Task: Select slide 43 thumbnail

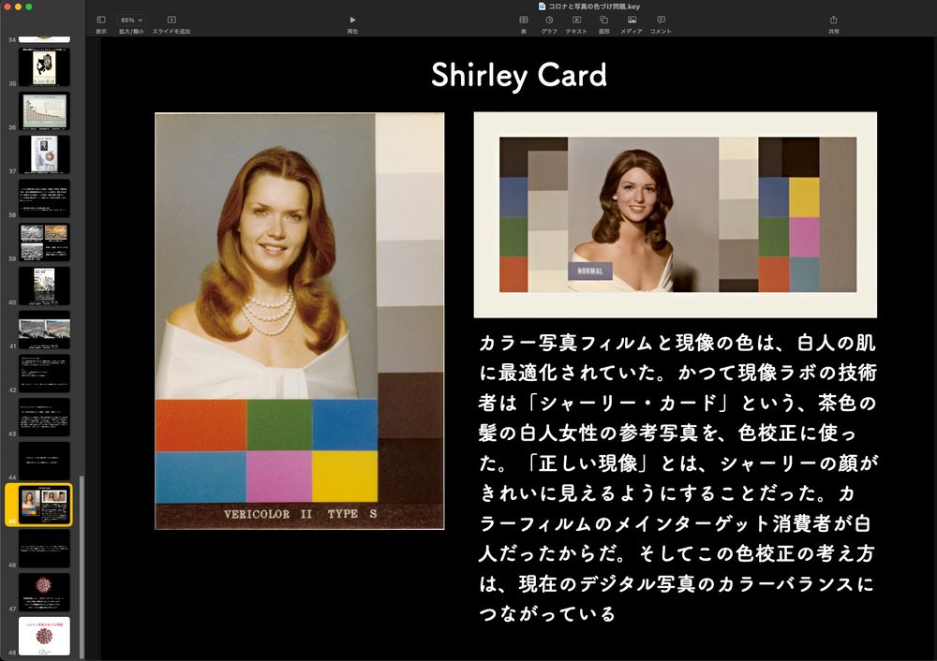Action: pos(44,418)
